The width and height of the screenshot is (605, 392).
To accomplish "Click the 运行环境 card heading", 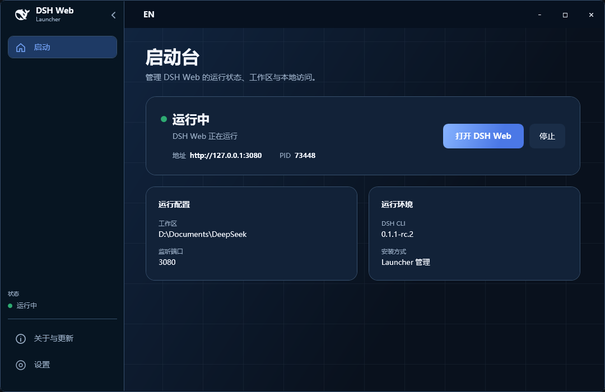I will coord(397,204).
